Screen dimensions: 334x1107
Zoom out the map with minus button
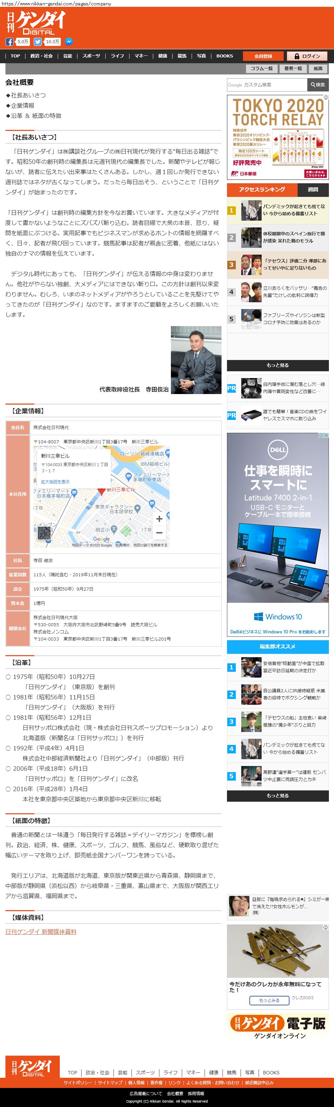click(x=159, y=533)
